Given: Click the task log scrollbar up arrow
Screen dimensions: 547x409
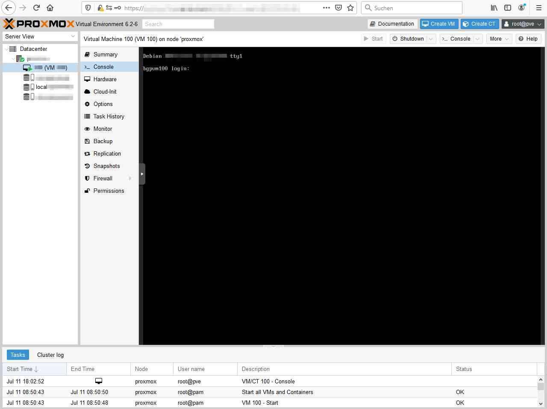Looking at the screenshot, I should pos(541,379).
